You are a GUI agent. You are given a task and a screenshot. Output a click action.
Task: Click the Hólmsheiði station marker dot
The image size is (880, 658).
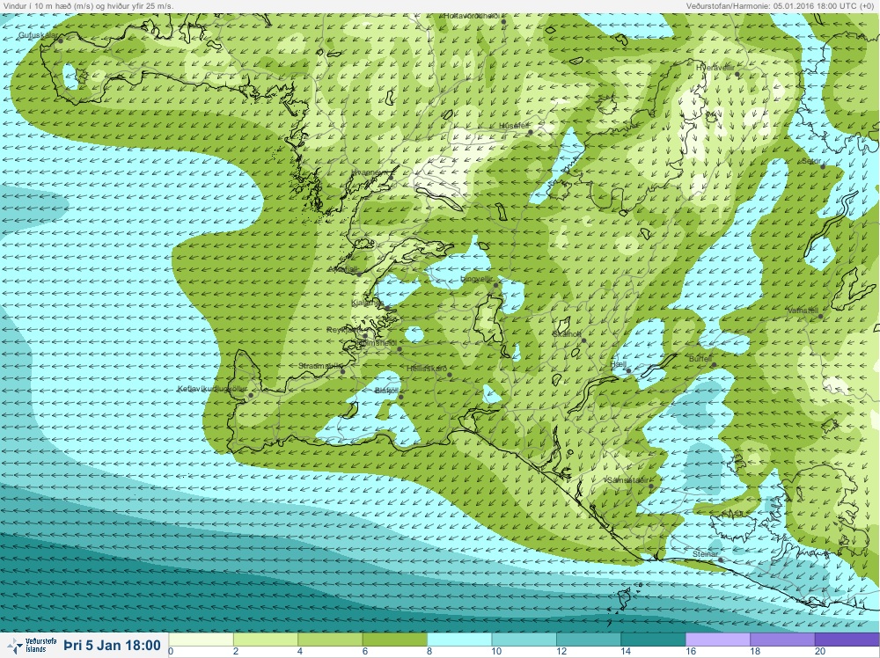(400, 349)
